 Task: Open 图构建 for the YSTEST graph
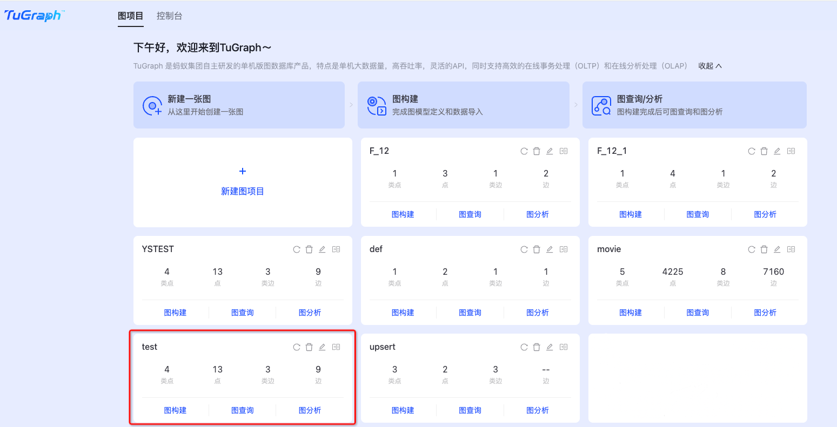176,313
